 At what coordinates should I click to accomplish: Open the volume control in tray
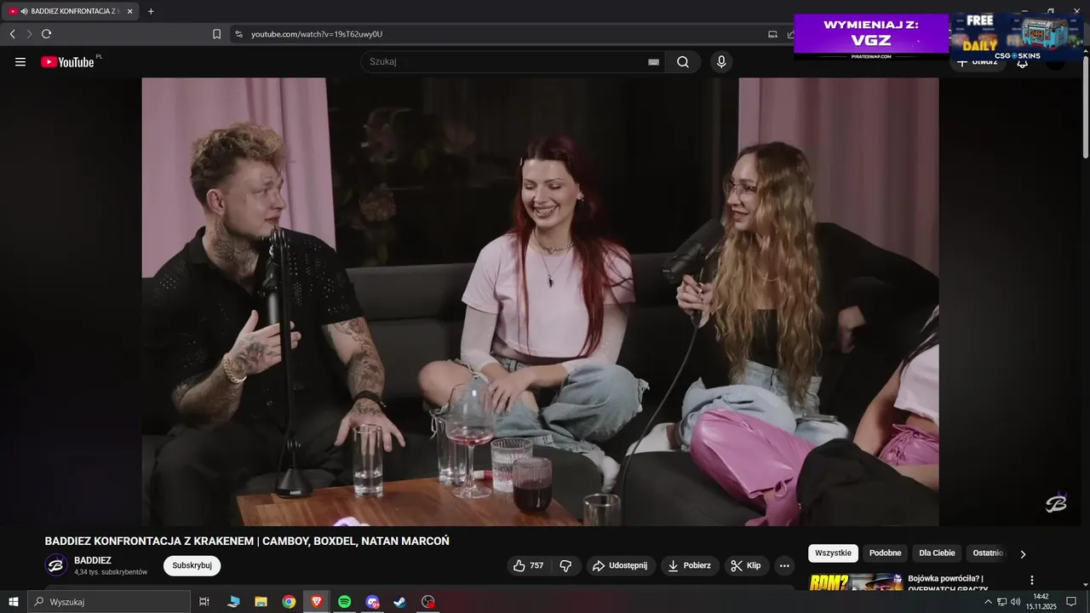click(1015, 602)
